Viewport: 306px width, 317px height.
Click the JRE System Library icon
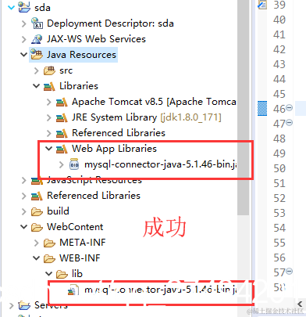(x=62, y=117)
